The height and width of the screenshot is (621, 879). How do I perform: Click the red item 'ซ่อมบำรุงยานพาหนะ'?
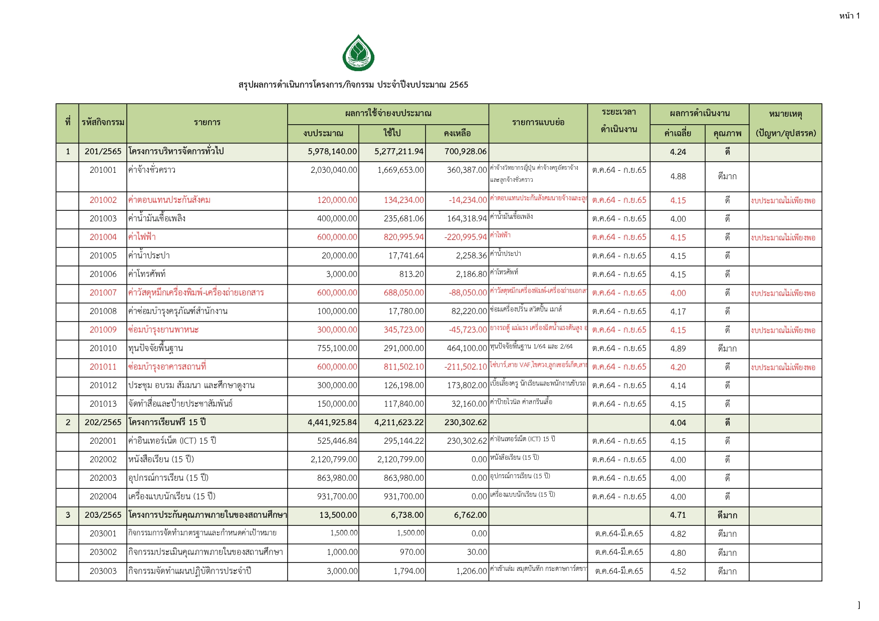pyautogui.click(x=163, y=330)
